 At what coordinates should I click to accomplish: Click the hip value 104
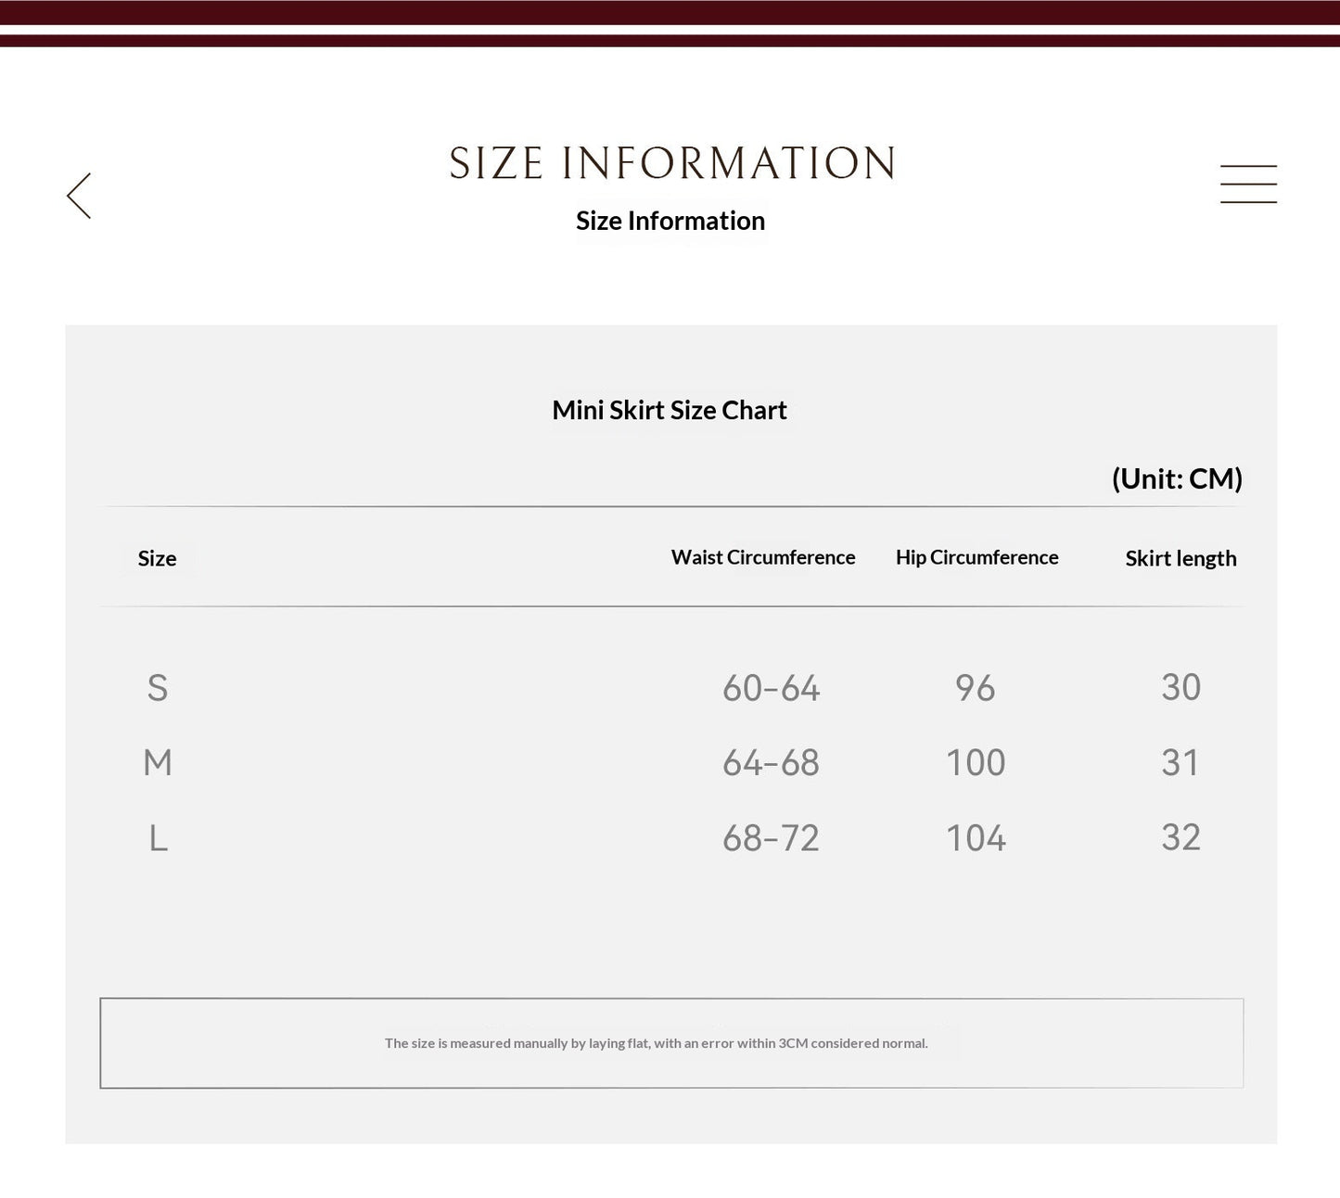click(x=976, y=838)
